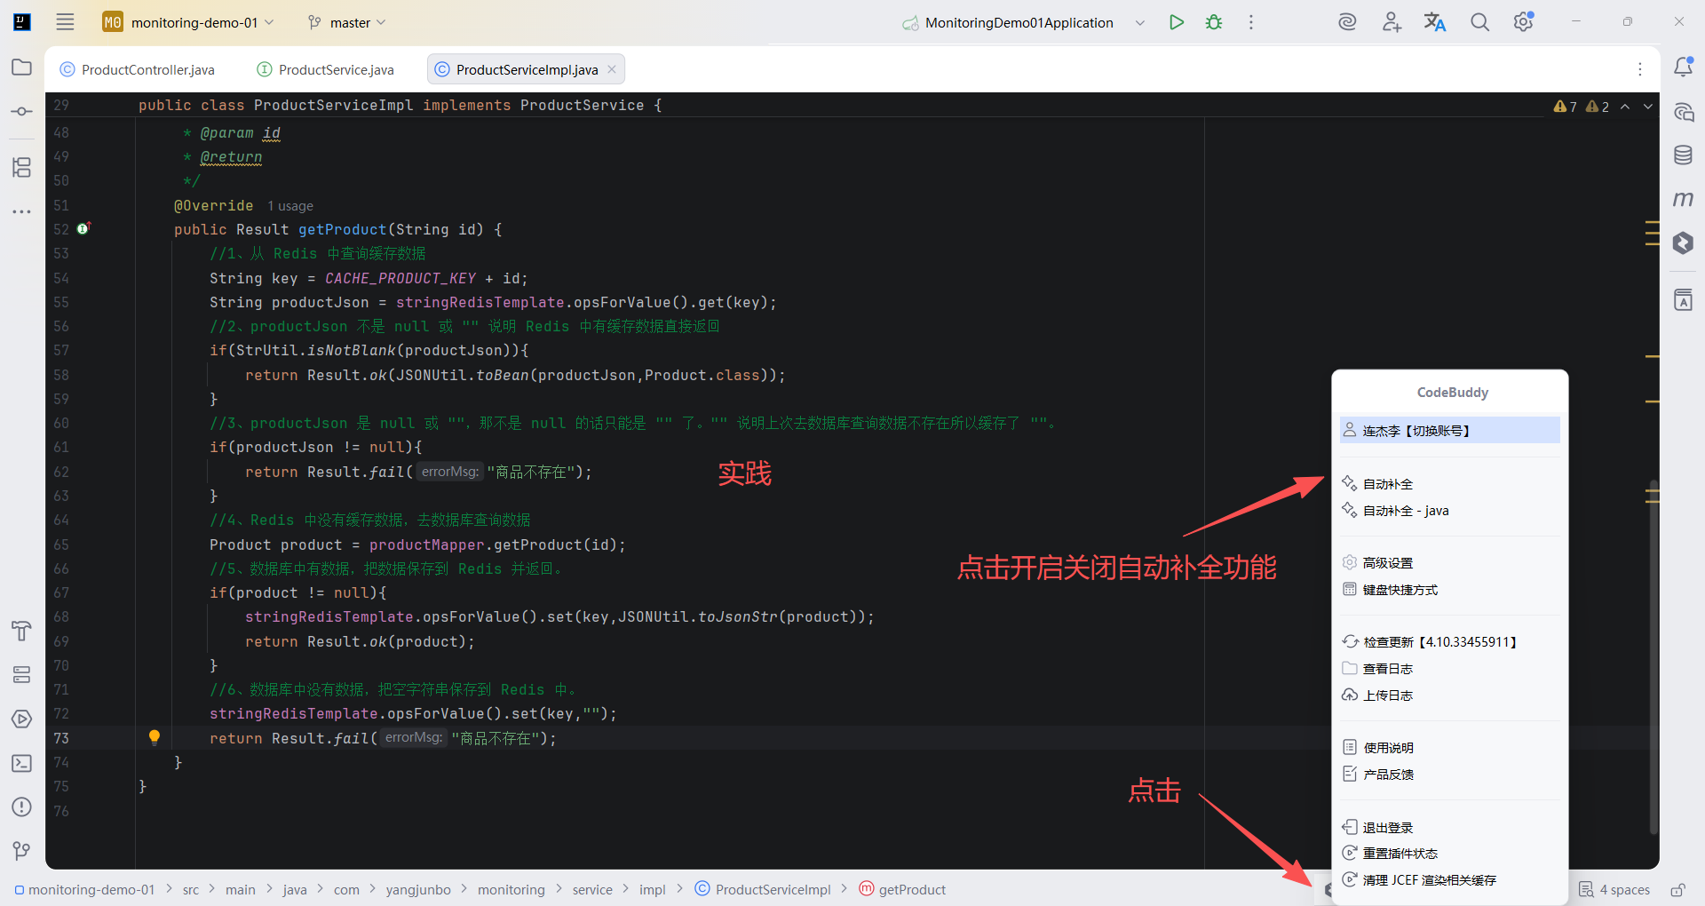Viewport: 1705px width, 906px height.
Task: Click ProductServiceImpl breadcrumb
Action: click(763, 890)
